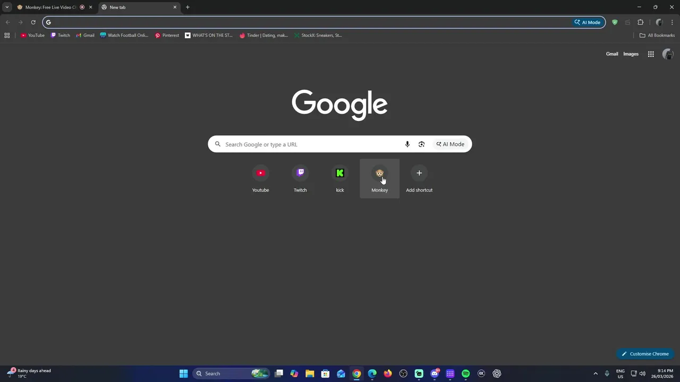Click the AI Mode button in address bar
Image resolution: width=680 pixels, height=382 pixels.
coord(587,22)
